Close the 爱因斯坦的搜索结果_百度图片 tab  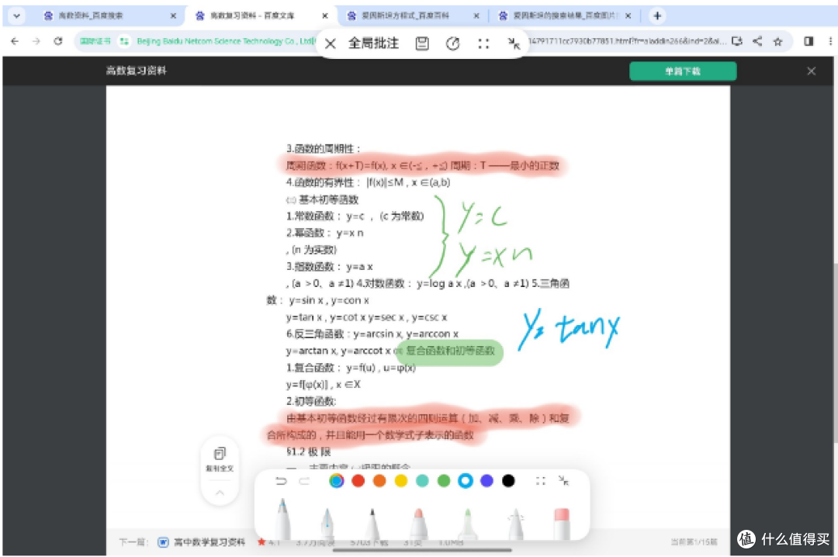[628, 16]
